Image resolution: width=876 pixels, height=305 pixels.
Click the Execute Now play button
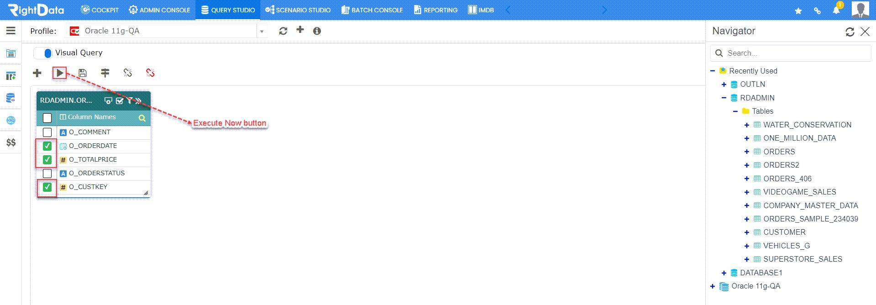click(x=60, y=73)
